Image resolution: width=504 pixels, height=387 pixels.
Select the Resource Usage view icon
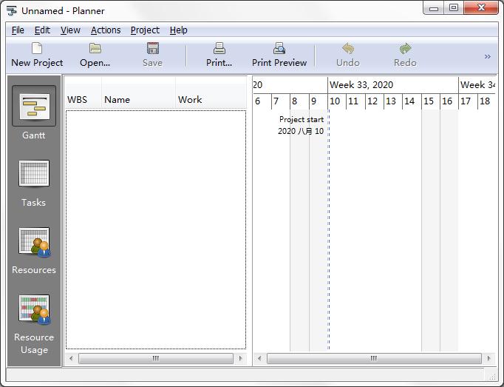click(x=35, y=309)
